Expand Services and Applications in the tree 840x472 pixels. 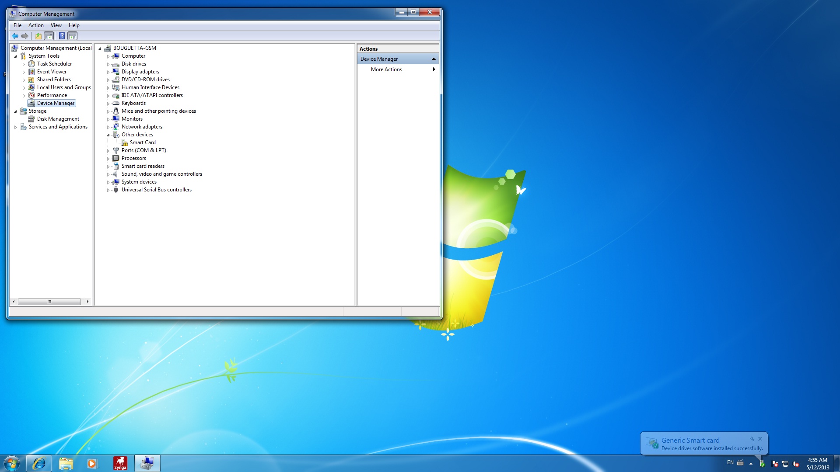[15, 127]
